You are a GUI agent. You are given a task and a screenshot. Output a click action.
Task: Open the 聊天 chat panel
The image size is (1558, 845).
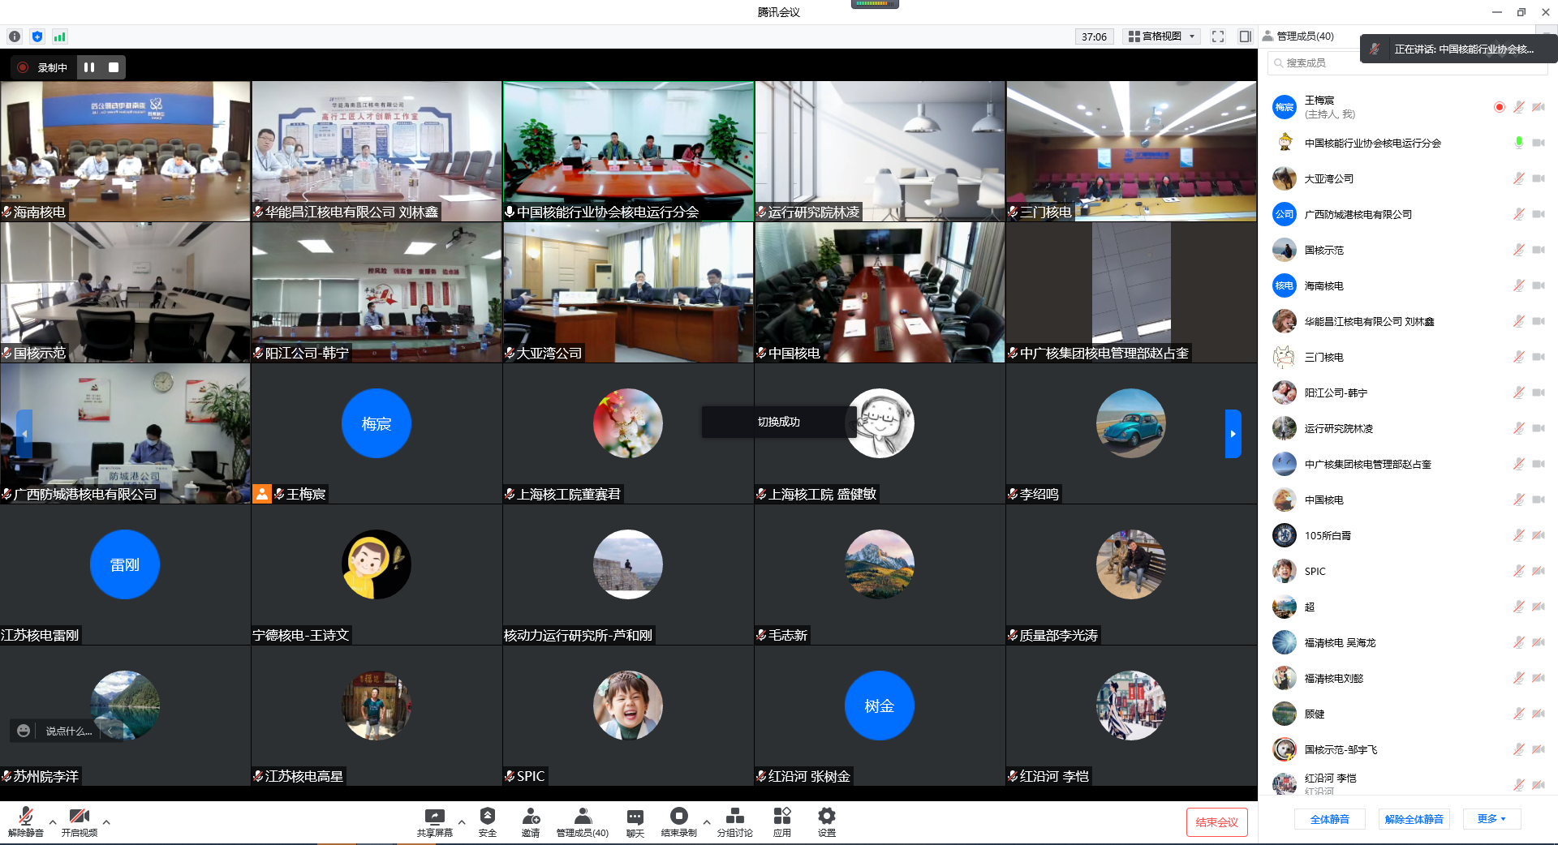click(635, 821)
